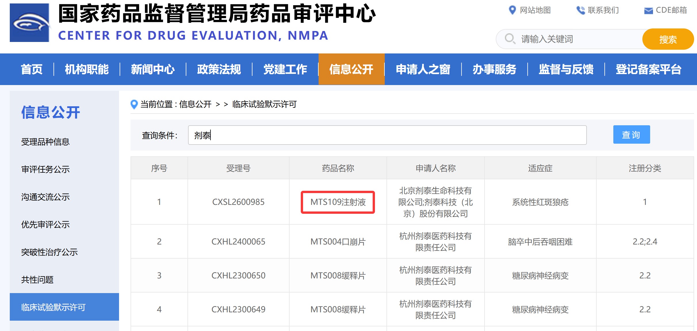Click the 受理号 cell CXSL2600985
The height and width of the screenshot is (331, 697).
(238, 202)
